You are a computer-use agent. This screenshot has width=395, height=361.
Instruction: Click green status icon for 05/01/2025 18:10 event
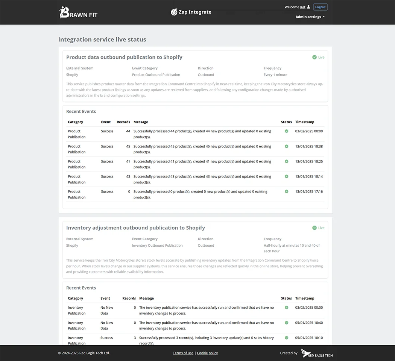coord(286,338)
